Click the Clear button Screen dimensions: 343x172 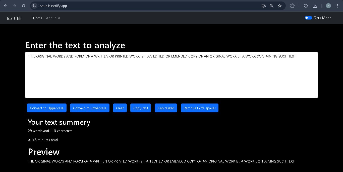[120, 108]
